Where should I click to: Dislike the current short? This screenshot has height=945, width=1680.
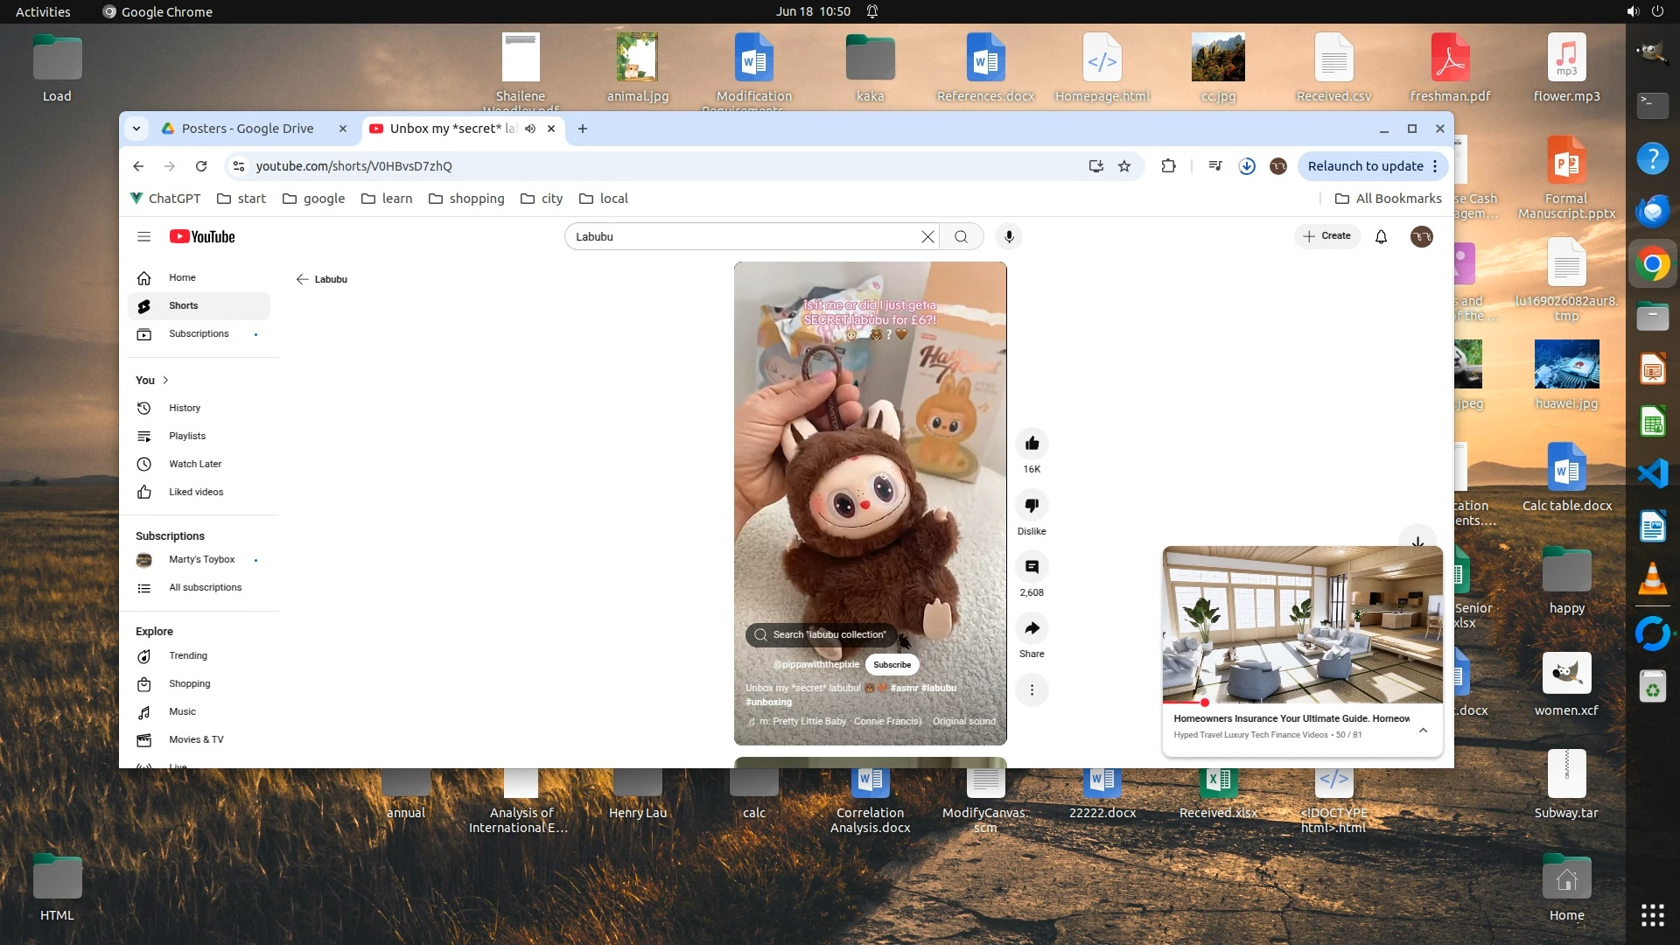coord(1032,506)
